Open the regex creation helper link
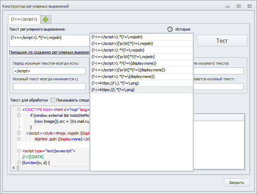The height and width of the screenshot is (194, 257). pos(49,52)
